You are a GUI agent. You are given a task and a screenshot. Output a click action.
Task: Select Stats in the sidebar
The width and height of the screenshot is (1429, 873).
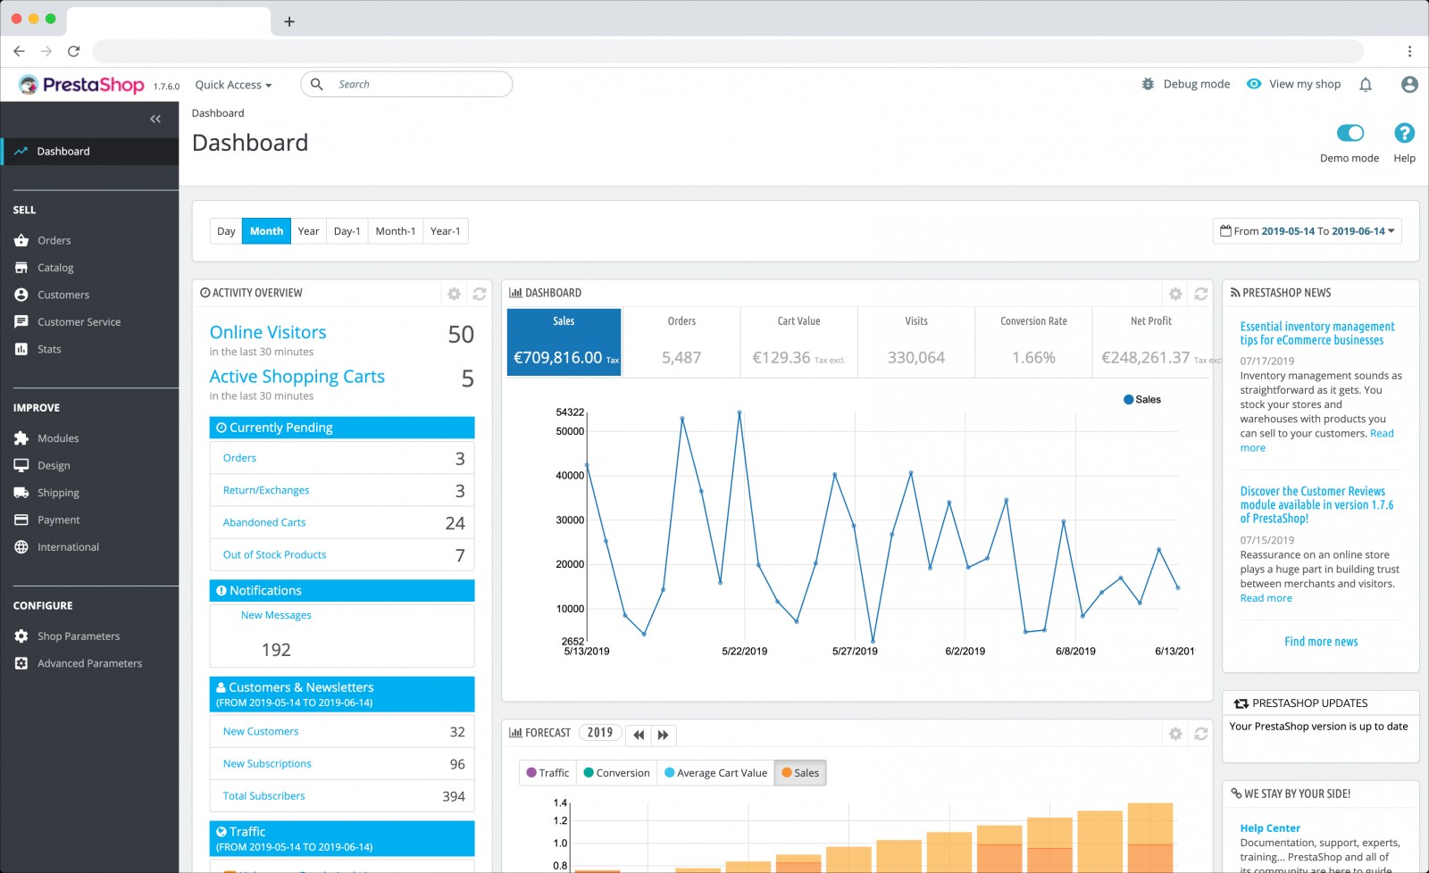point(48,349)
